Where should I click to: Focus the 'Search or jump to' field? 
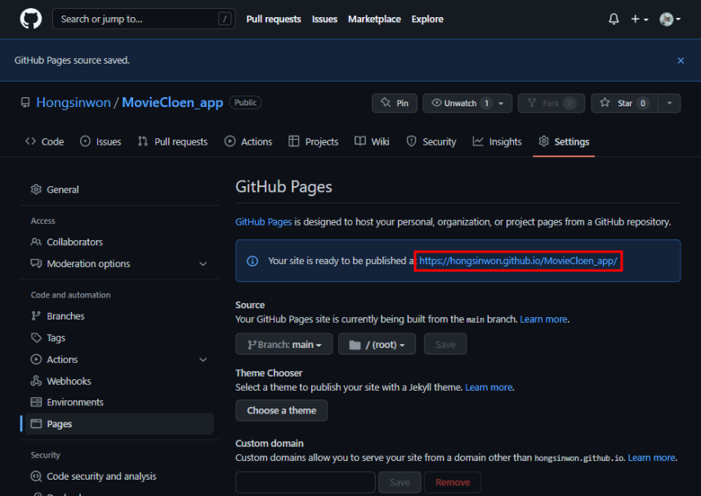pyautogui.click(x=144, y=20)
